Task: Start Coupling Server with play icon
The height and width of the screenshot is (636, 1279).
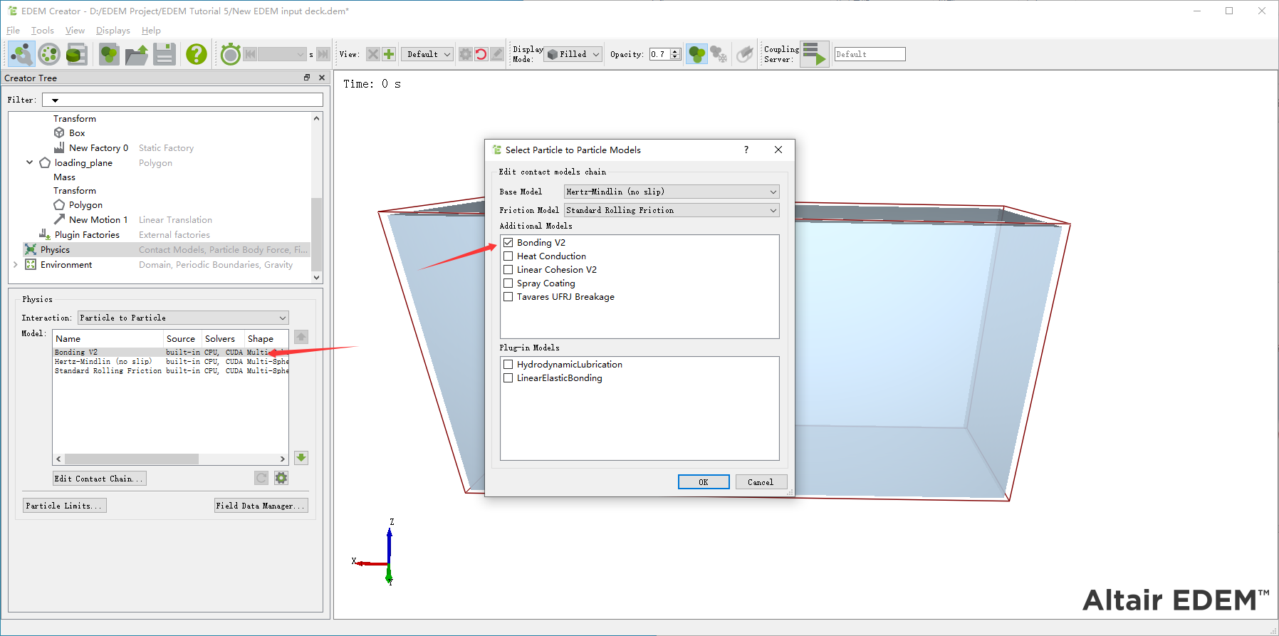Action: click(814, 54)
